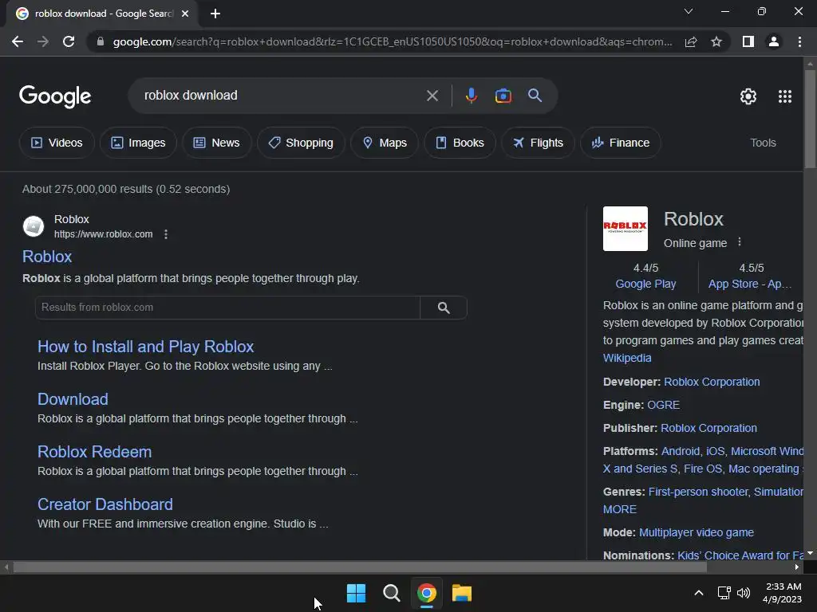Open site information via the lock icon
This screenshot has width=817, height=612.
pos(100,41)
